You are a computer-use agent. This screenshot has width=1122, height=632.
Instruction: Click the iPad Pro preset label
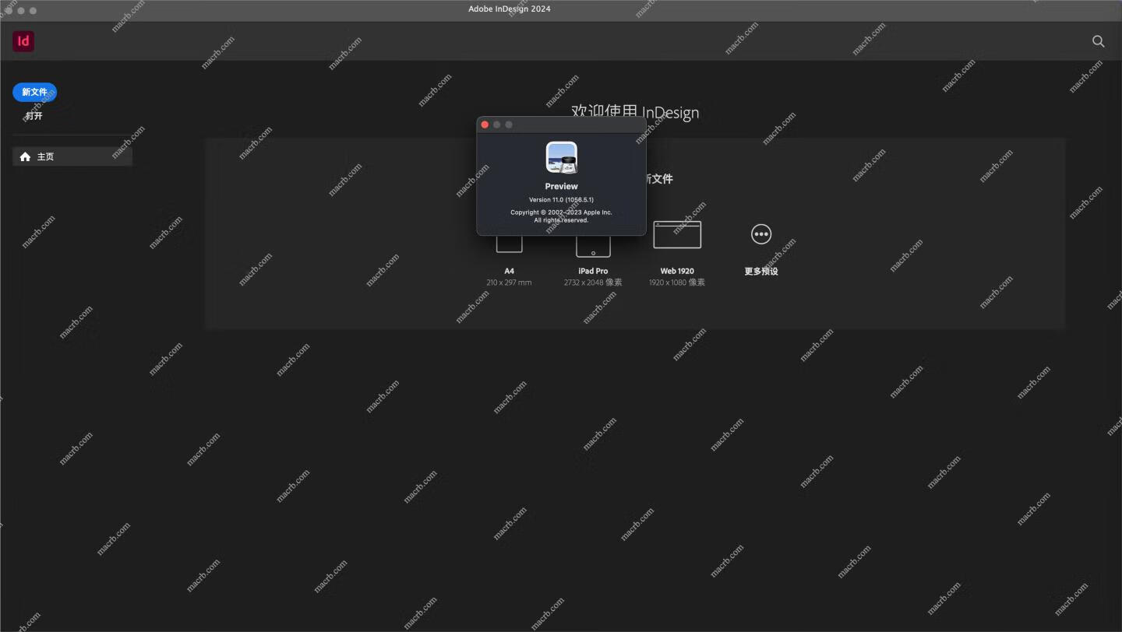coord(593,271)
